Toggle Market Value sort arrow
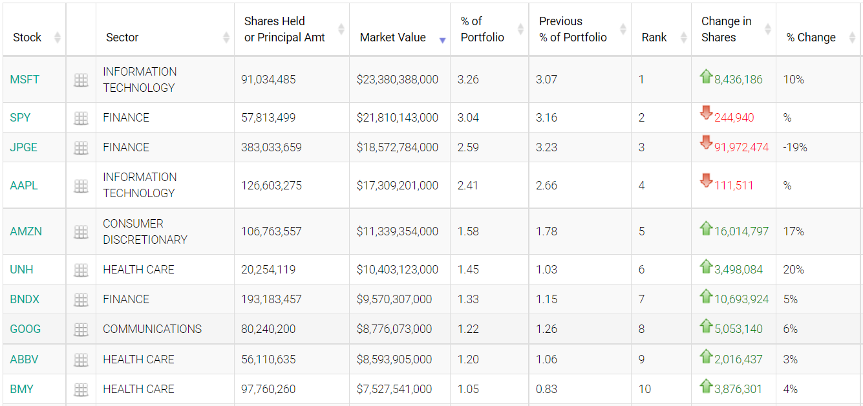Viewport: 863px width, 406px height. [392, 37]
